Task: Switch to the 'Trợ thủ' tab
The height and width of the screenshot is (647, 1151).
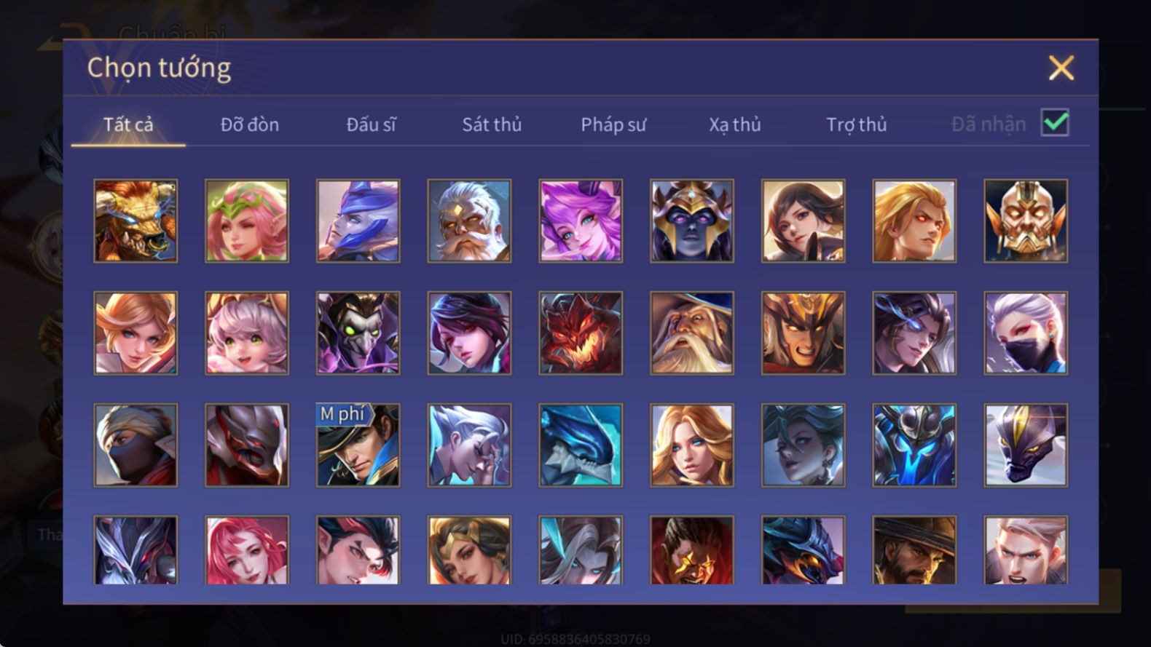Action: click(x=857, y=124)
